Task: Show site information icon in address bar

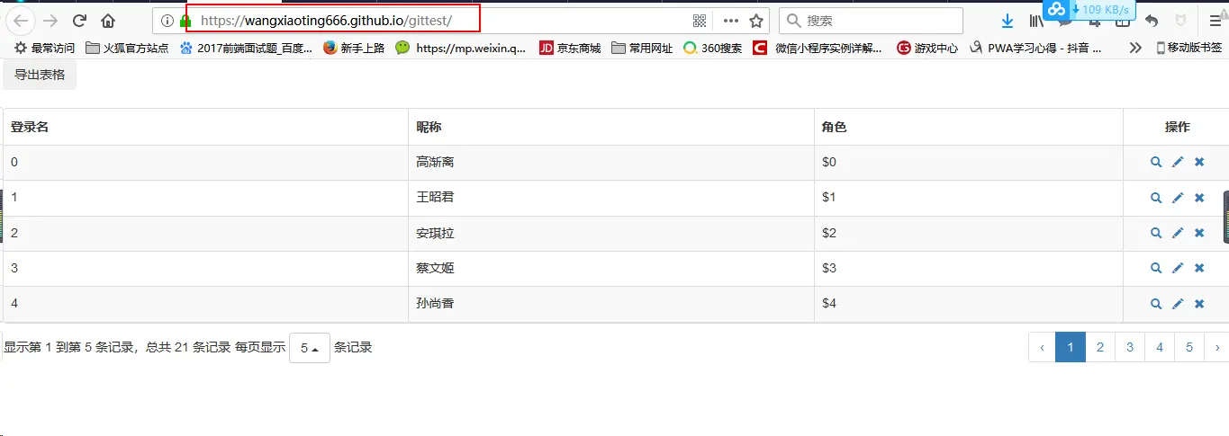Action: 167,21
